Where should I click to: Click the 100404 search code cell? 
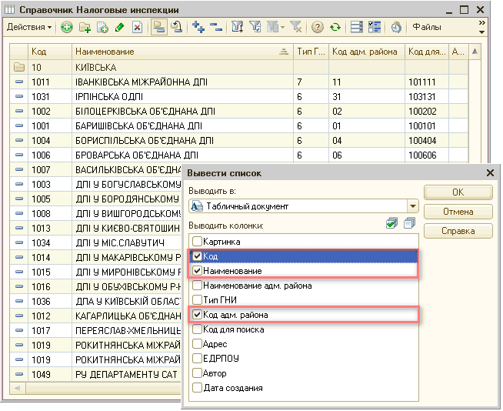pyautogui.click(x=427, y=140)
